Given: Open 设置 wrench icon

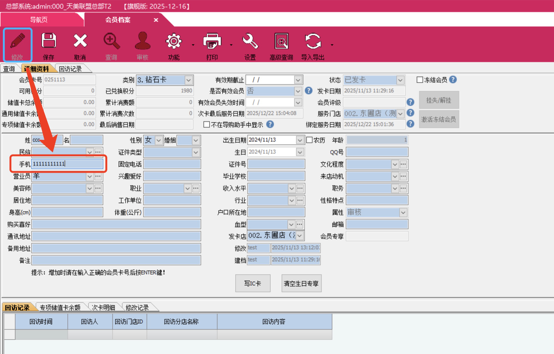Looking at the screenshot, I should 250,41.
